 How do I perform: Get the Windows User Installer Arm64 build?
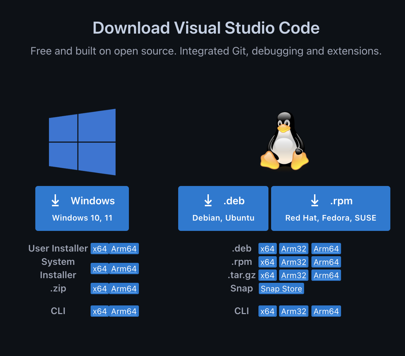click(x=124, y=249)
